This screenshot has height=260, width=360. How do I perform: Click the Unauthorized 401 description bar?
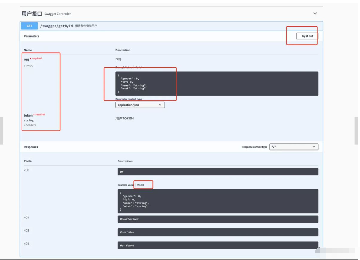(217, 219)
